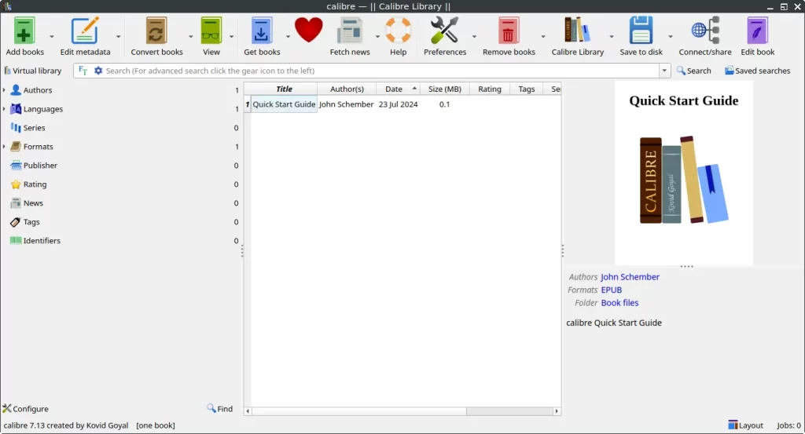
Task: Click the Saved searches button
Action: click(757, 71)
